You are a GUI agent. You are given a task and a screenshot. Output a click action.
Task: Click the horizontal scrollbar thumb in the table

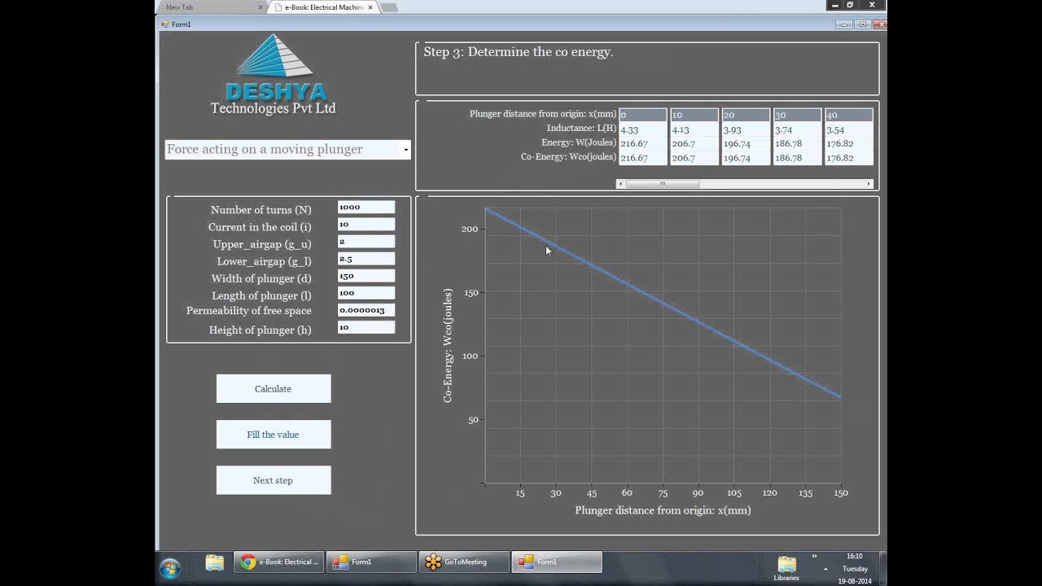click(663, 184)
